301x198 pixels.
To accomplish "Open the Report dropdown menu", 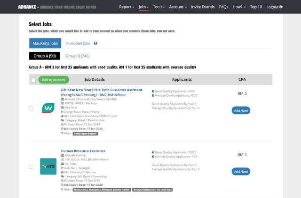I will [x=127, y=7].
